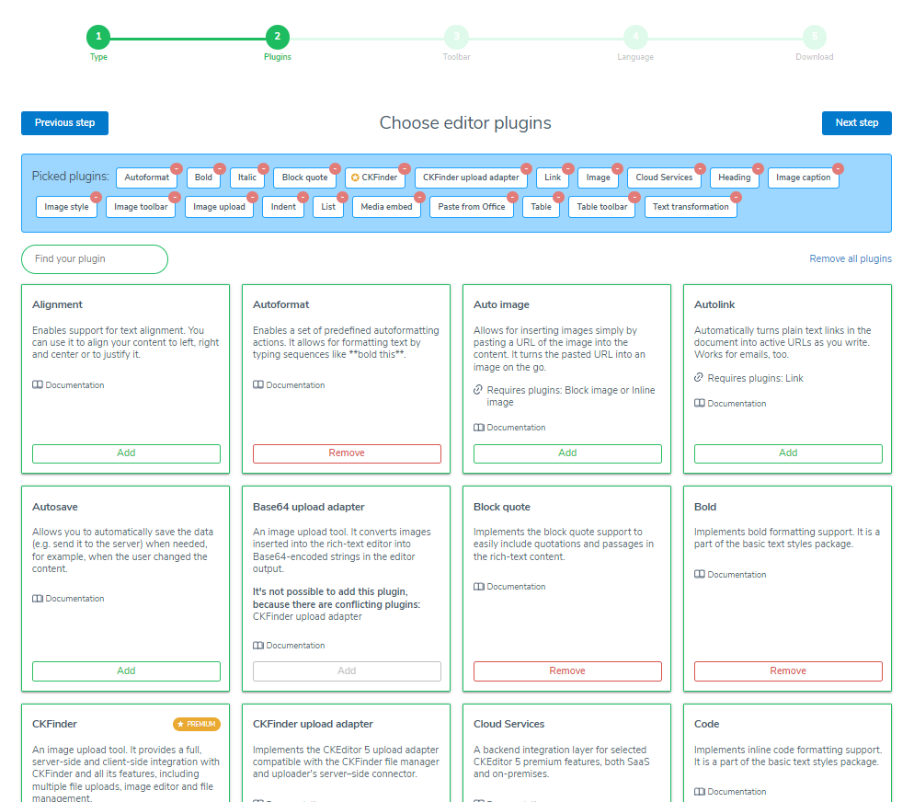The width and height of the screenshot is (914, 802).
Task: Click the "Picked plugins:" label
Action: (71, 176)
